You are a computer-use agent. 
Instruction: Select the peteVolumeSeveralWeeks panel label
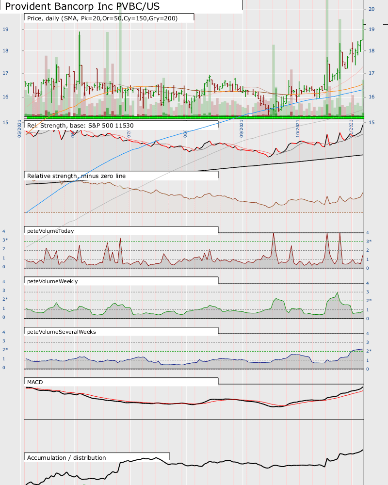[x=62, y=332]
